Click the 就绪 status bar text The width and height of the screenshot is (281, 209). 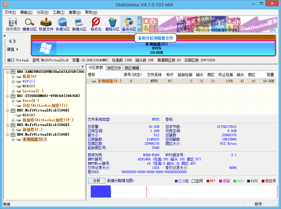coord(7,204)
